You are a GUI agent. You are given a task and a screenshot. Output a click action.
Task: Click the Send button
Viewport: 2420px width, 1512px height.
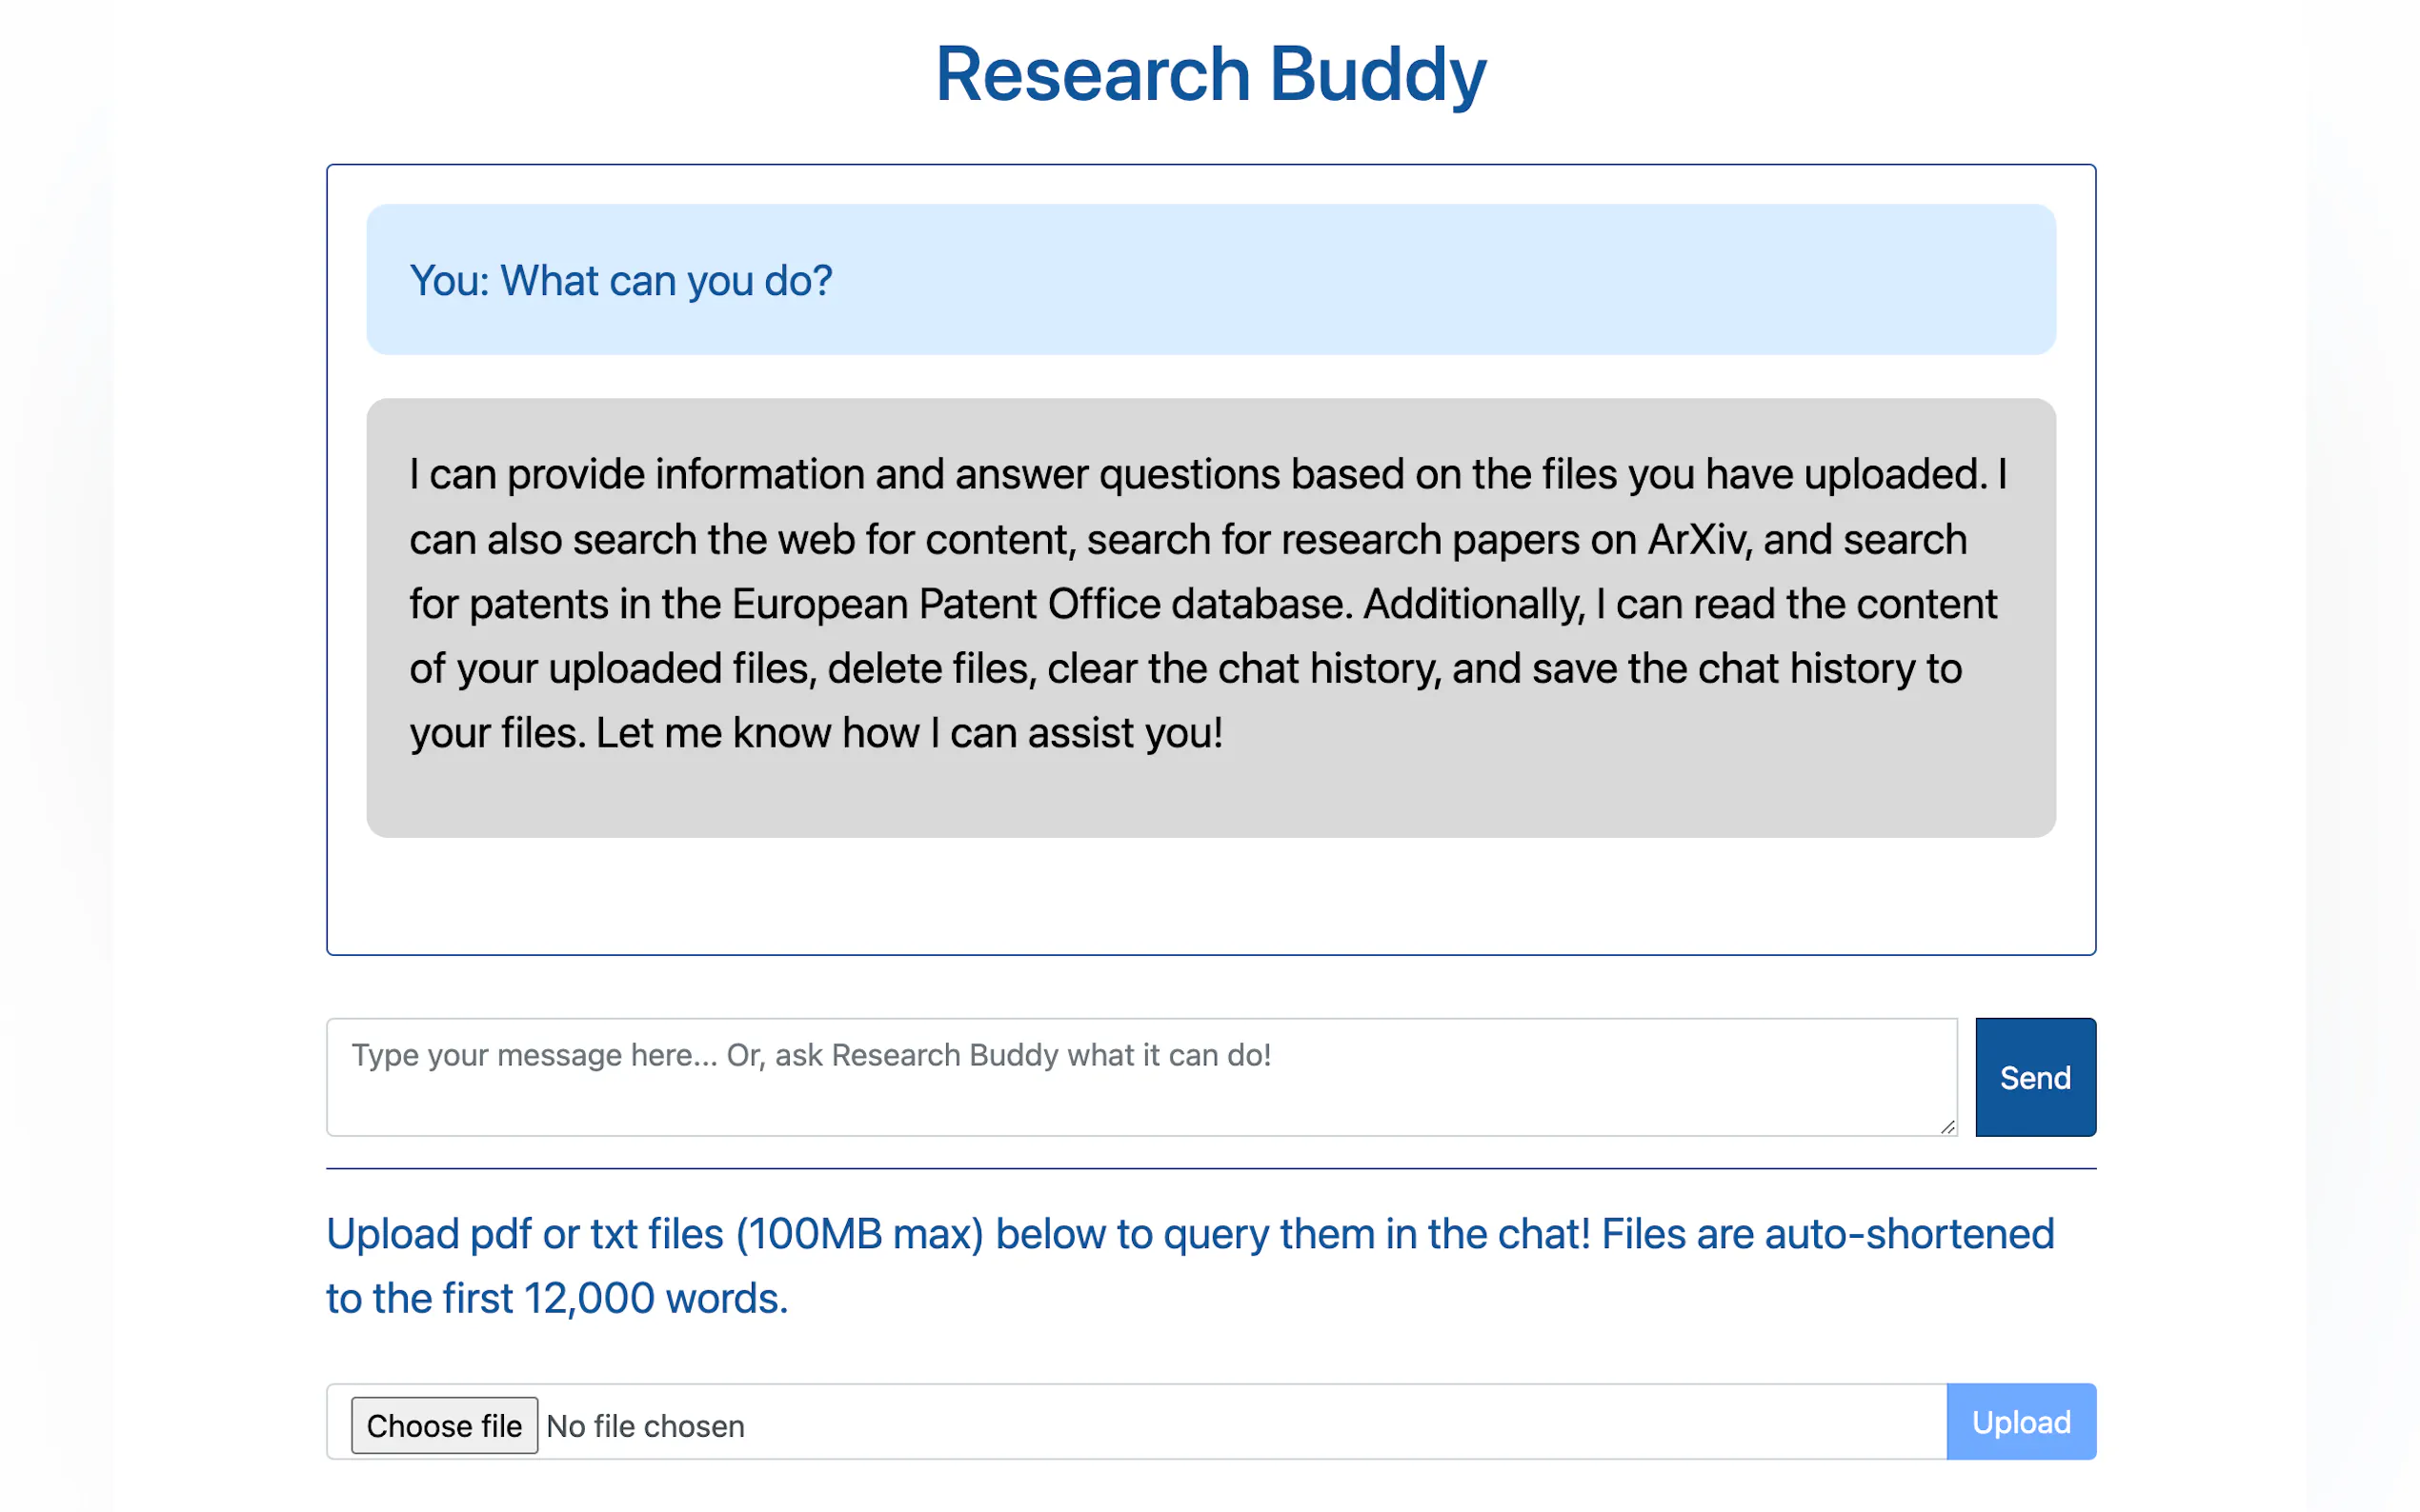pyautogui.click(x=2034, y=1077)
